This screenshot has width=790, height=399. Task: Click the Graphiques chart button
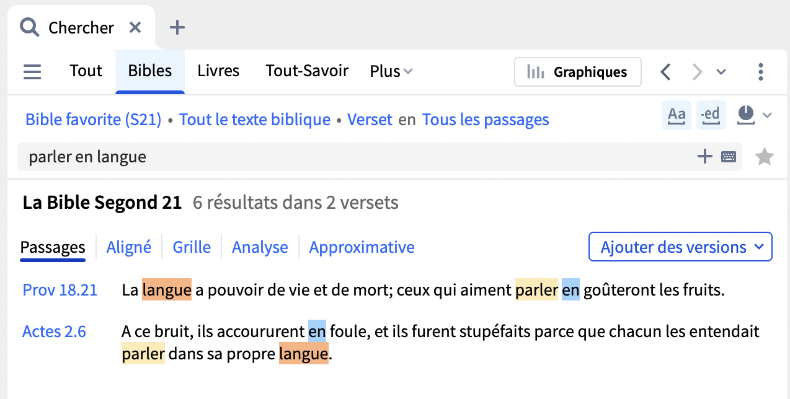[x=578, y=72]
